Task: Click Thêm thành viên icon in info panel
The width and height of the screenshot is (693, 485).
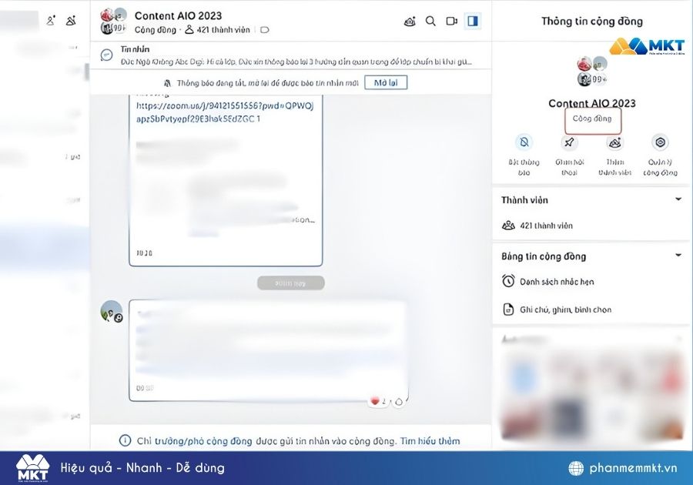Action: pyautogui.click(x=614, y=142)
